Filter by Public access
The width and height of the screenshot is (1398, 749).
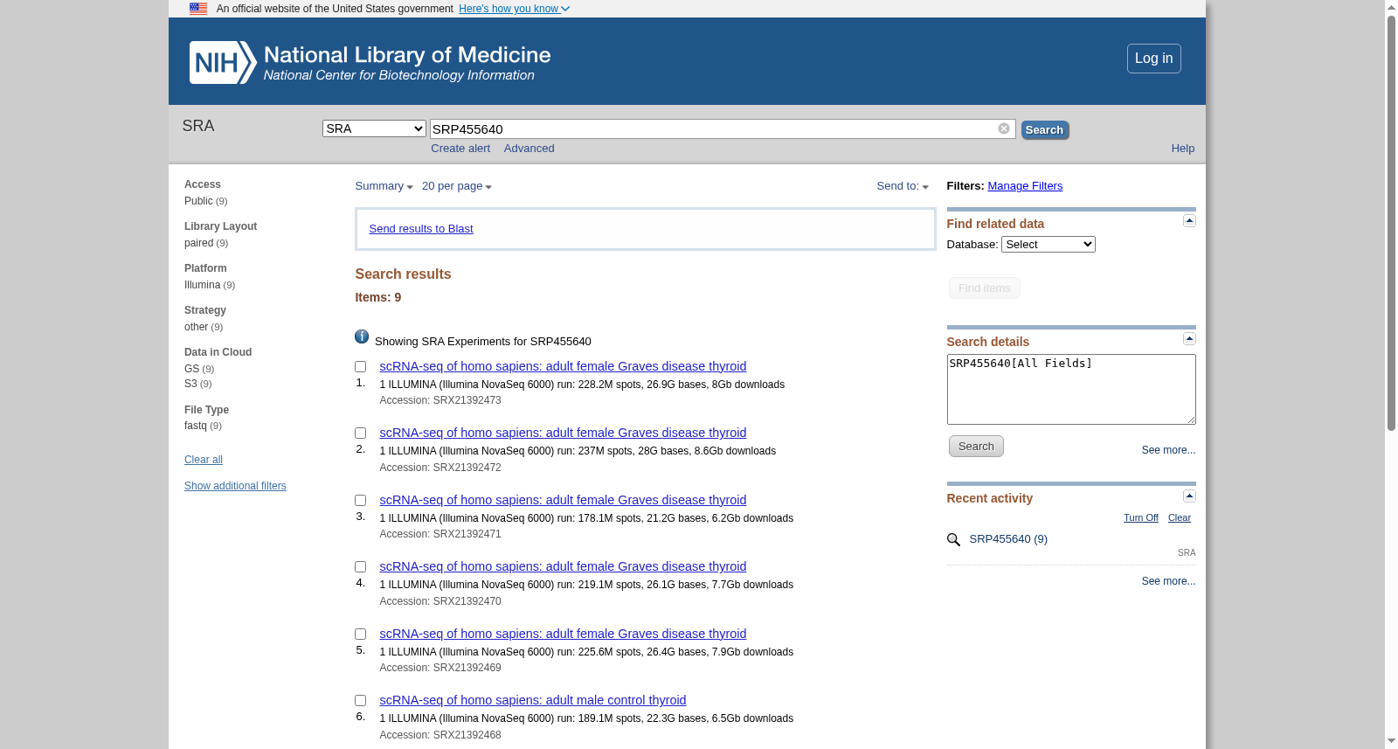pos(198,201)
